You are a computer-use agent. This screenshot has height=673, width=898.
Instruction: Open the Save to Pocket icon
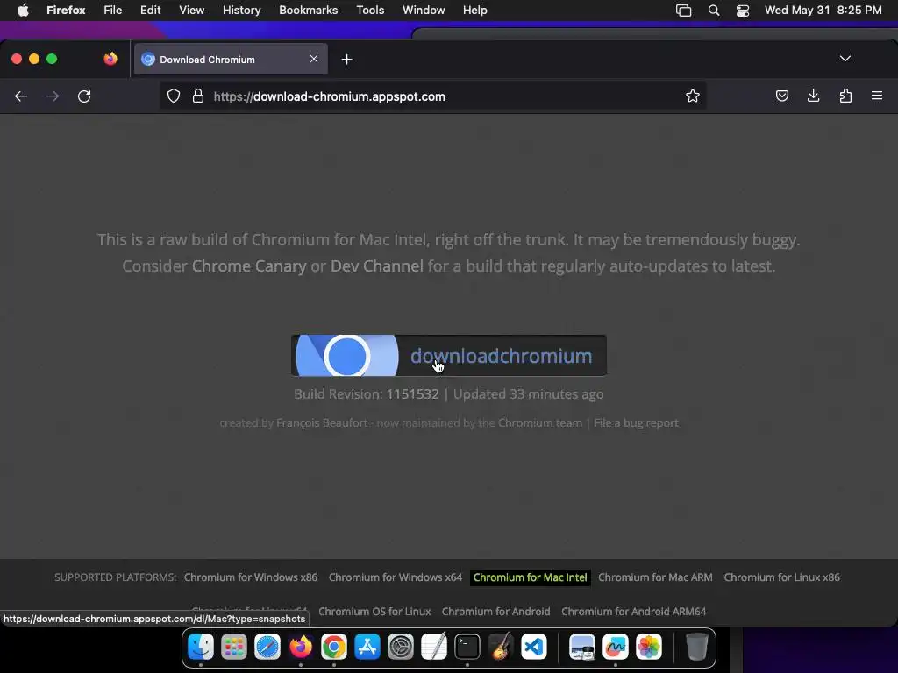(781, 96)
